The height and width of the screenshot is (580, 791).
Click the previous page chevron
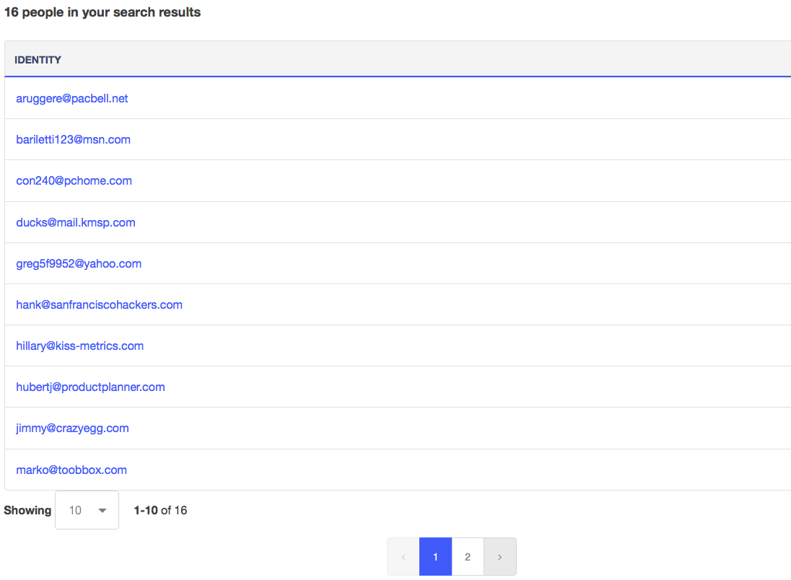(403, 556)
